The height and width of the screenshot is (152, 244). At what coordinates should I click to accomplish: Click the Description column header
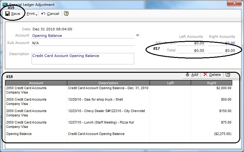pos(108,83)
